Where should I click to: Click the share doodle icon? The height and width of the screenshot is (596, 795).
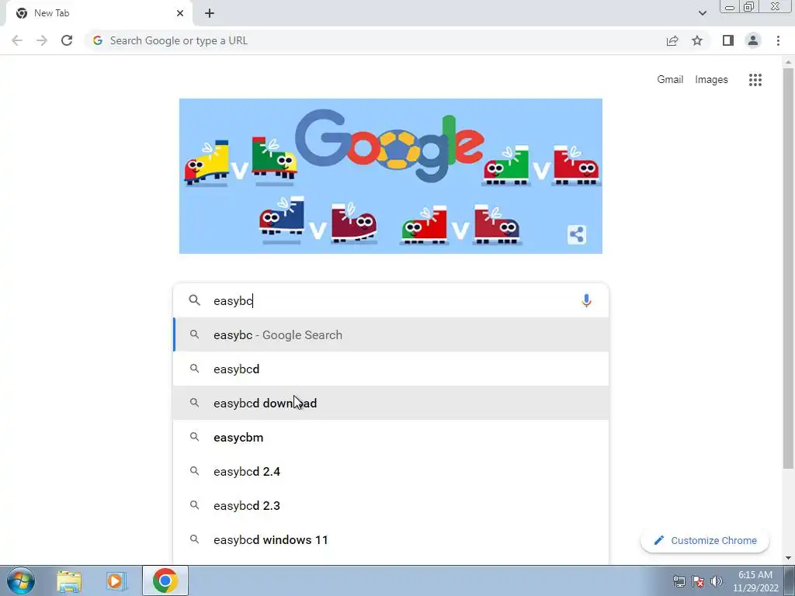577,234
